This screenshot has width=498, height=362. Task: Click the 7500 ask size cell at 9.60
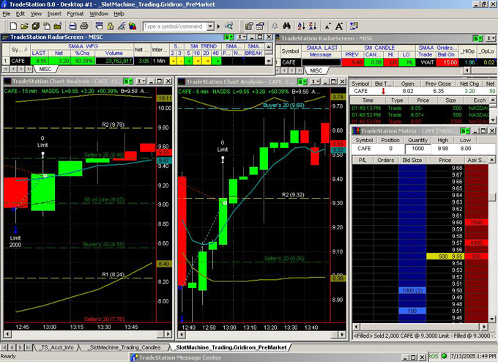click(476, 223)
